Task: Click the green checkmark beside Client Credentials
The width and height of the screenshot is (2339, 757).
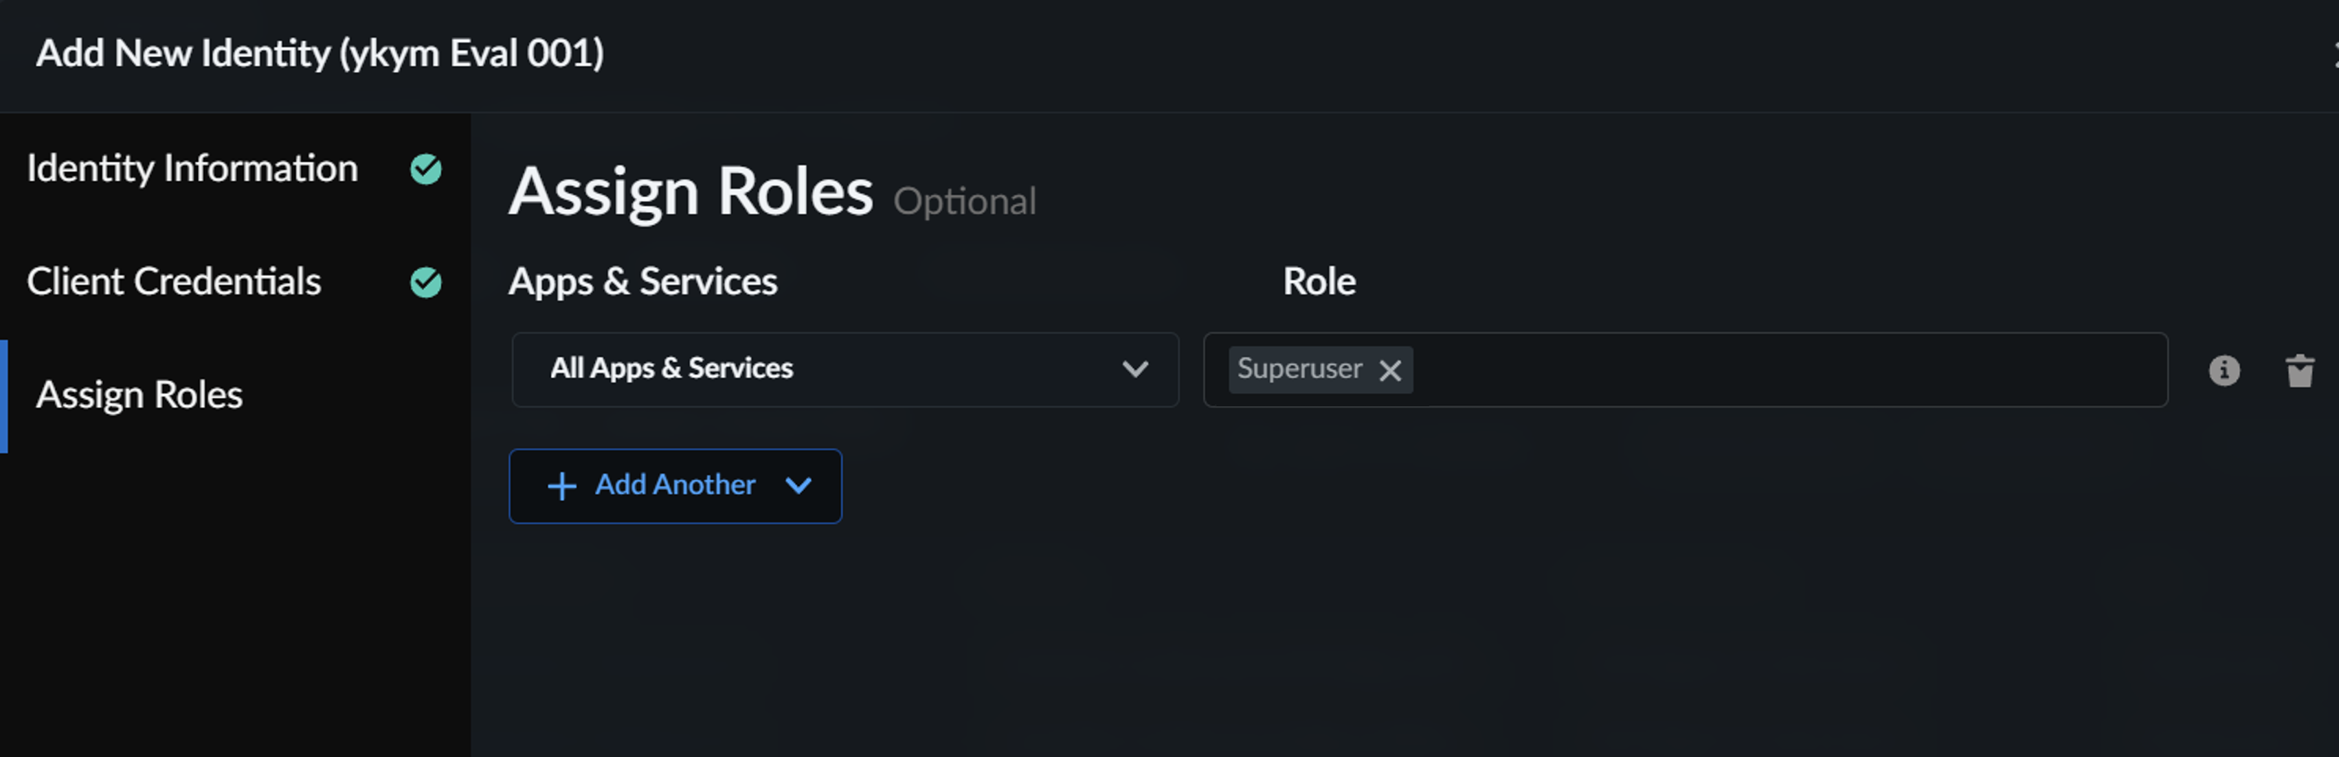Action: pos(426,282)
